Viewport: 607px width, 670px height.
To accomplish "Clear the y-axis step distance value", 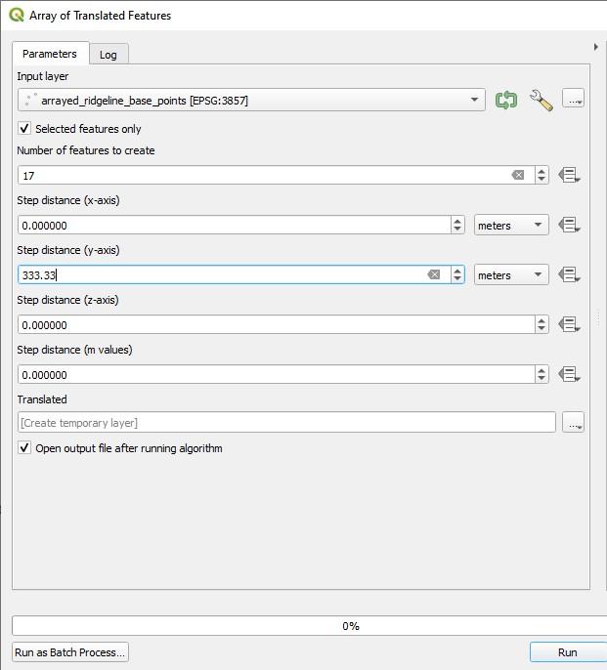I will pyautogui.click(x=434, y=275).
